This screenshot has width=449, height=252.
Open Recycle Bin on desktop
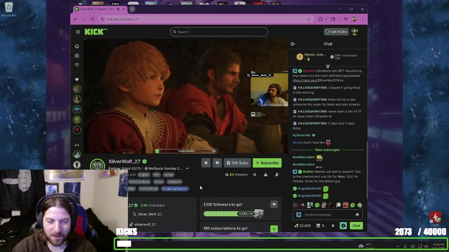(x=8, y=10)
